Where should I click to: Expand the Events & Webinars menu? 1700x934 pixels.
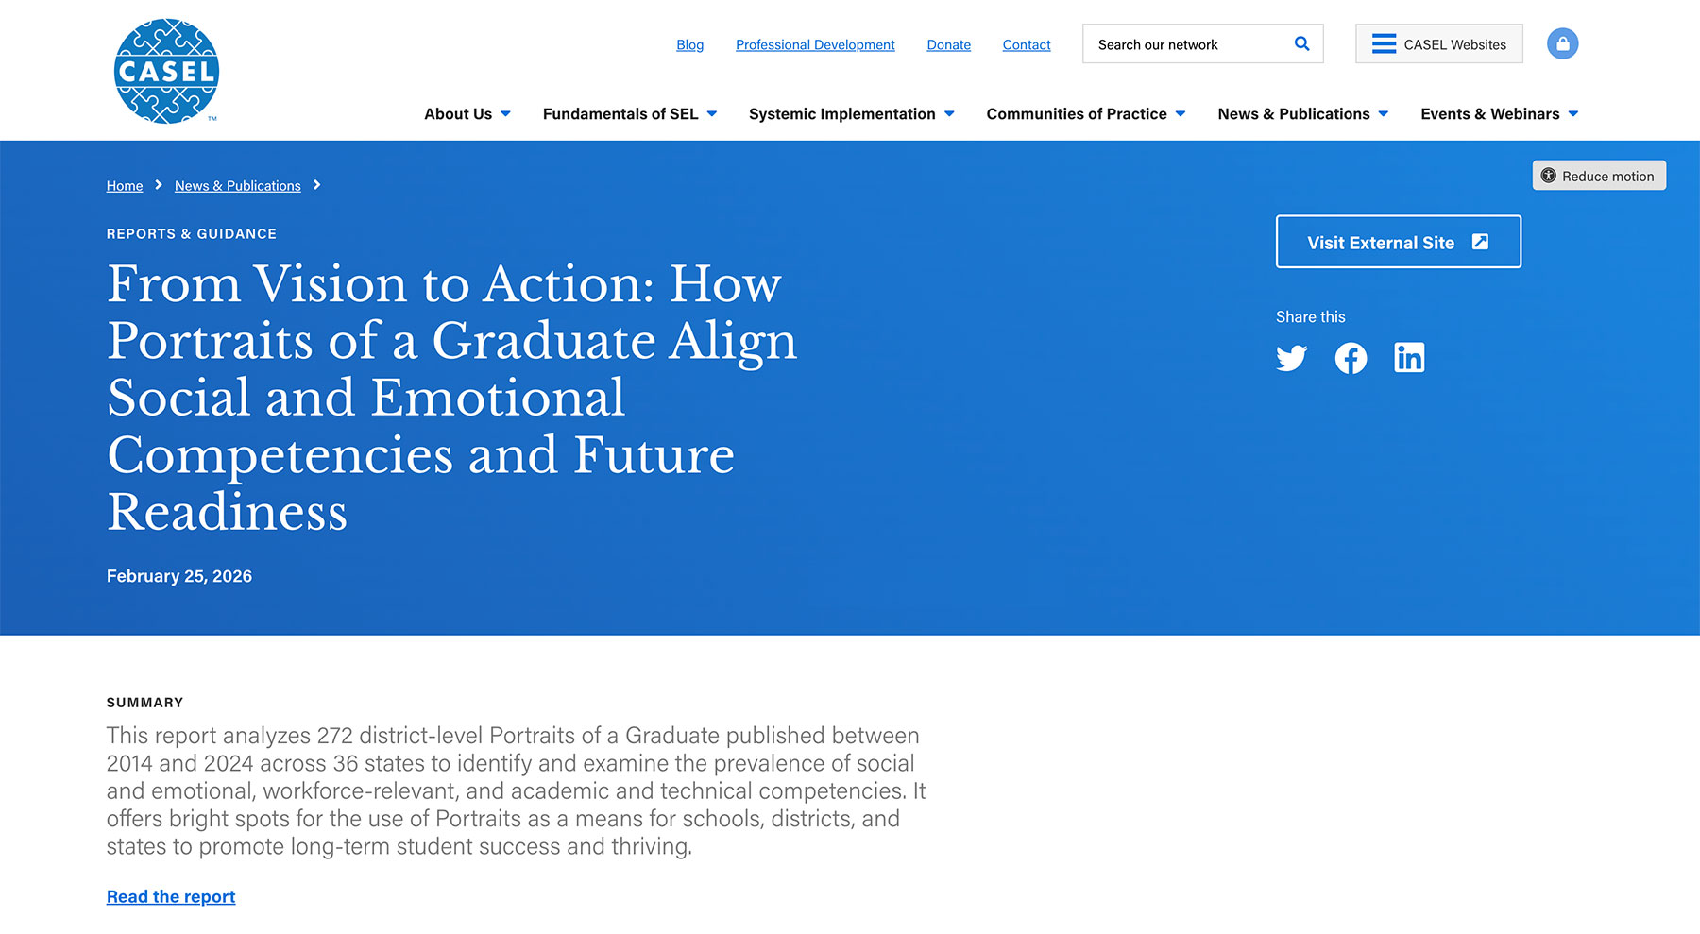(1500, 113)
